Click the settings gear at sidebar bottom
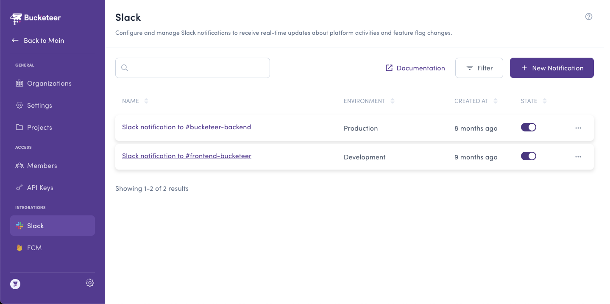 click(89, 282)
